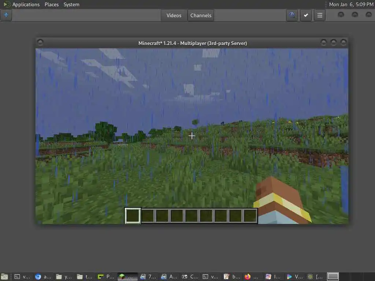The image size is (375, 281).
Task: Open the first terminal 'v...' taskbar item
Action: [22, 277]
